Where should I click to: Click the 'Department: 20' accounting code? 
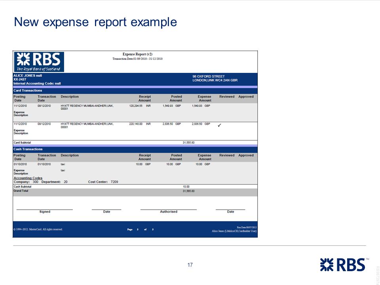[x=55, y=182]
